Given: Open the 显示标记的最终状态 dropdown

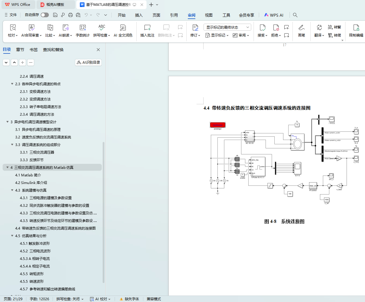Looking at the screenshot, I should pos(227,27).
